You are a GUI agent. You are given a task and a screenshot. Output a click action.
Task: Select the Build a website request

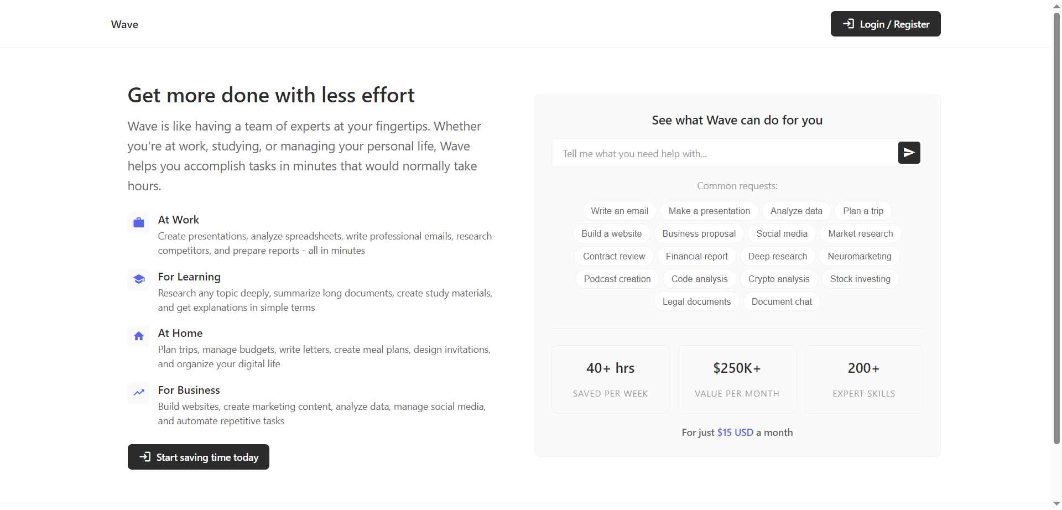point(611,233)
